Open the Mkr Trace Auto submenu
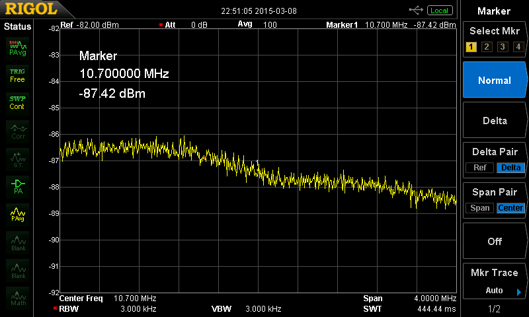This screenshot has width=529, height=317. coord(495,281)
